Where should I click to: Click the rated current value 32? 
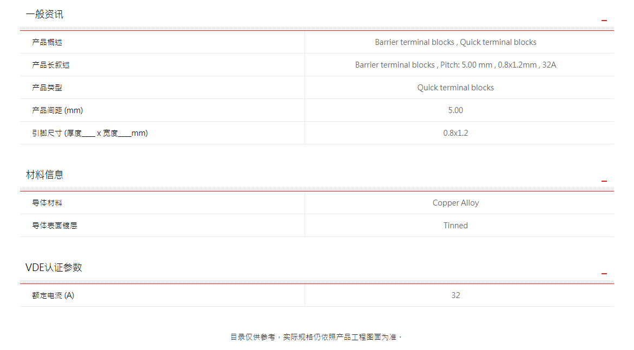pos(455,295)
